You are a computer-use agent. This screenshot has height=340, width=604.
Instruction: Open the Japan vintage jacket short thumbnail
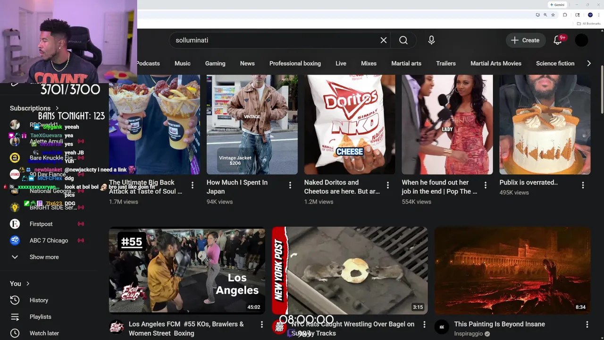pos(252,125)
